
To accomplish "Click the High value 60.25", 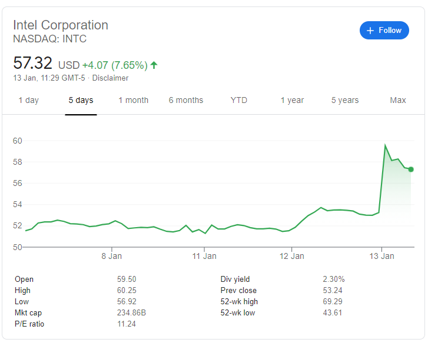I will point(127,290).
